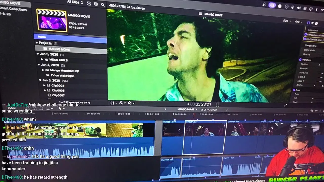Adjust the Crop Left slider
The width and height of the screenshot is (324, 182).
[x=313, y=98]
